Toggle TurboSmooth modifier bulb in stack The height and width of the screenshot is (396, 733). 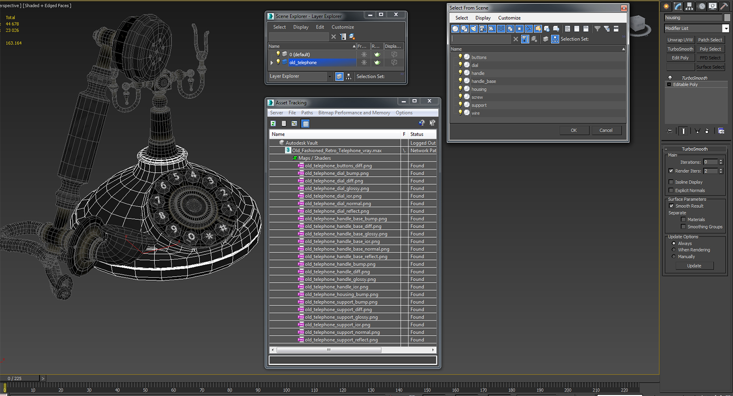click(670, 78)
